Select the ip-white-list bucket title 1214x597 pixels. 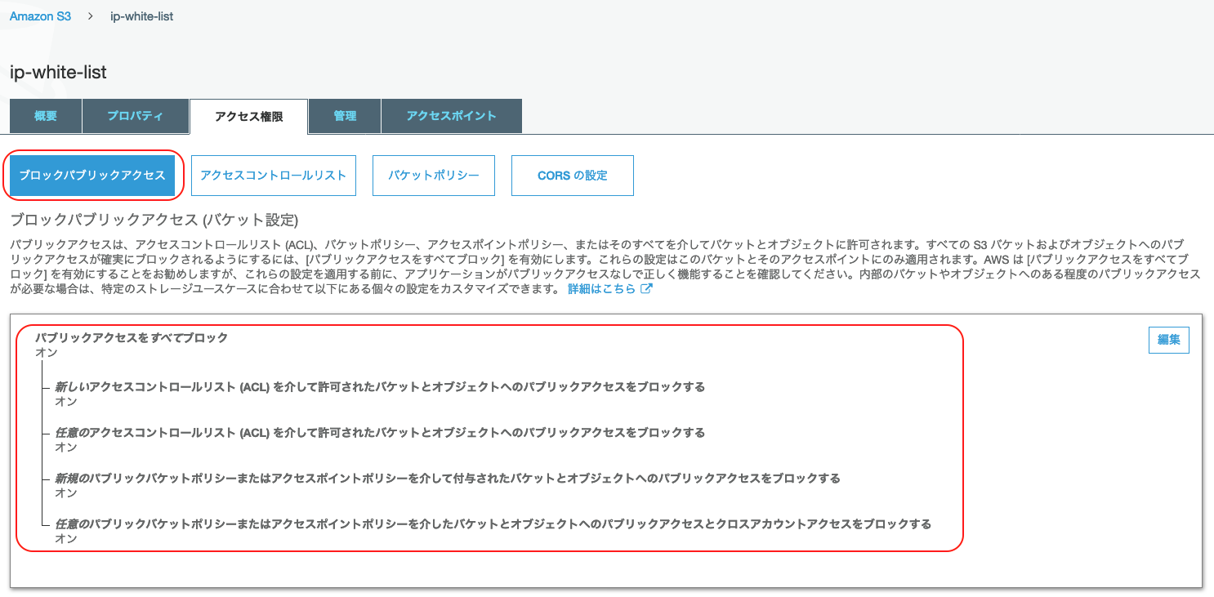pyautogui.click(x=58, y=72)
